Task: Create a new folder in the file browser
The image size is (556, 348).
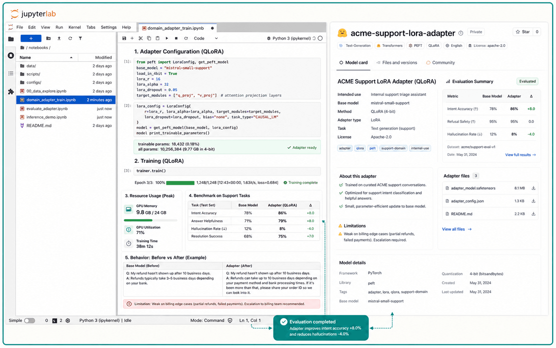Action: point(48,38)
